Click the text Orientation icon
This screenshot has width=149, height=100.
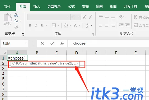point(121,17)
